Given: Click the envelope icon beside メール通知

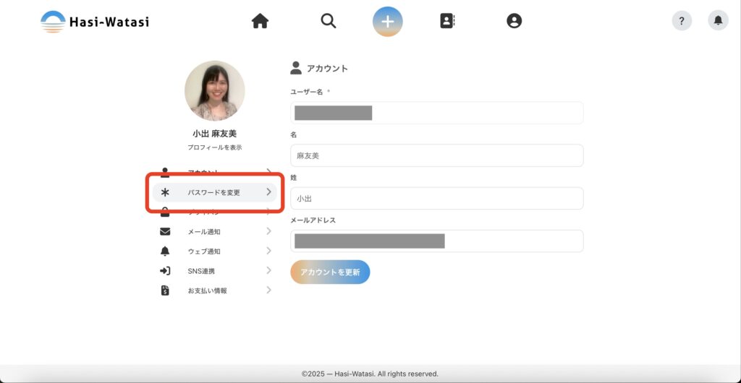Looking at the screenshot, I should click(x=165, y=232).
